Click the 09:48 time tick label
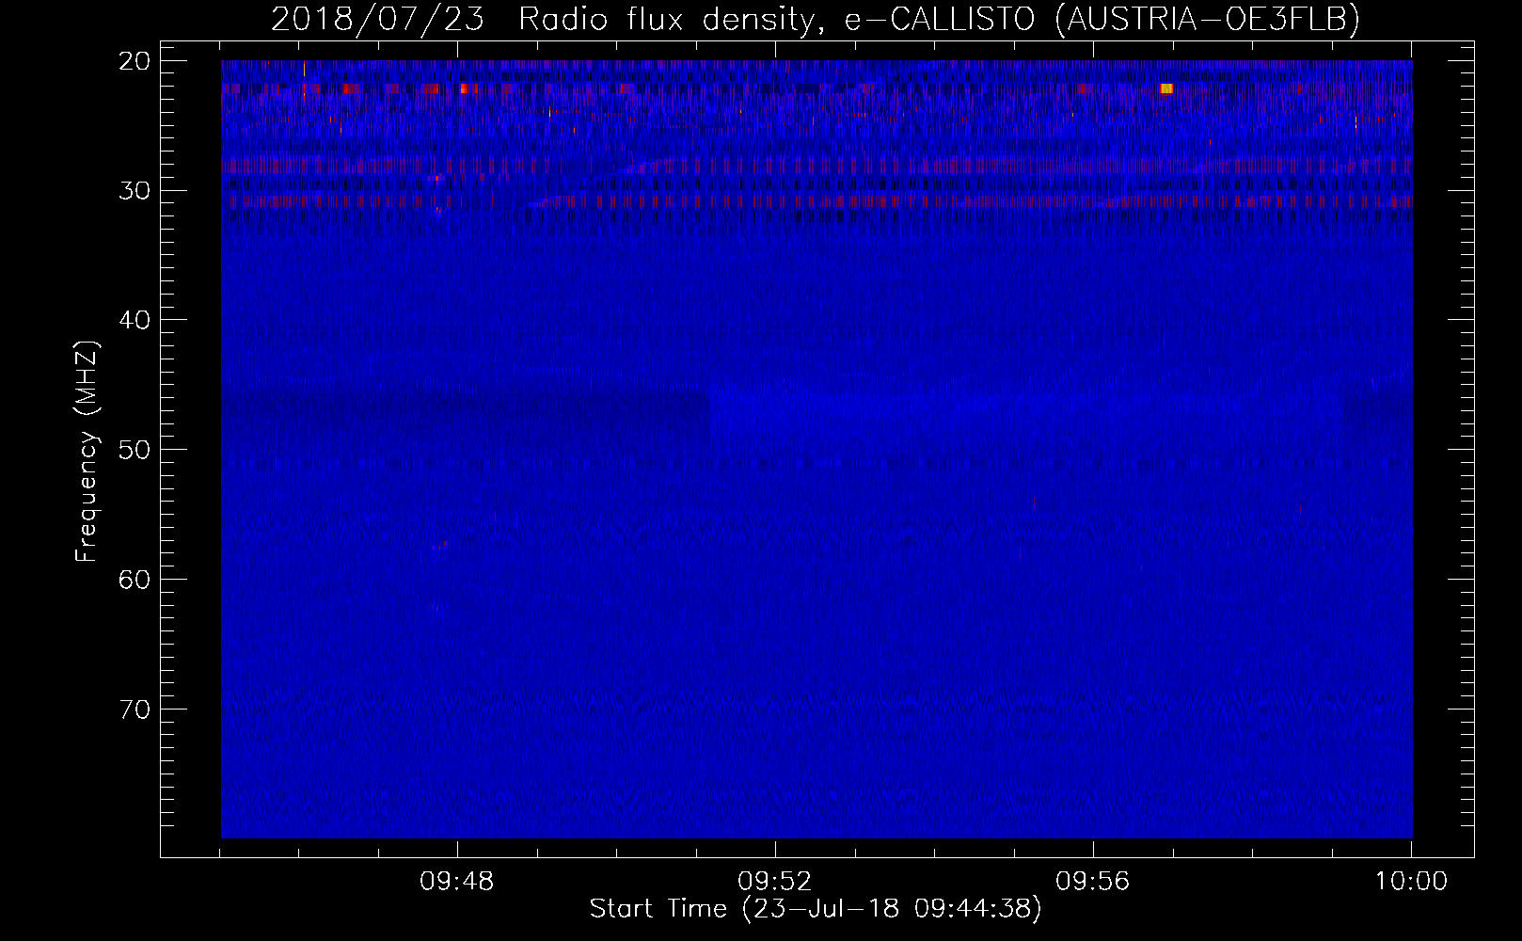Image resolution: width=1522 pixels, height=941 pixels. pos(457,882)
